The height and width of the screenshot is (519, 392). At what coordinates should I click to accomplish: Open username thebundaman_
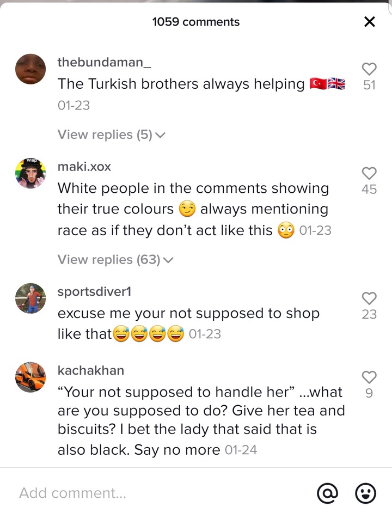104,62
